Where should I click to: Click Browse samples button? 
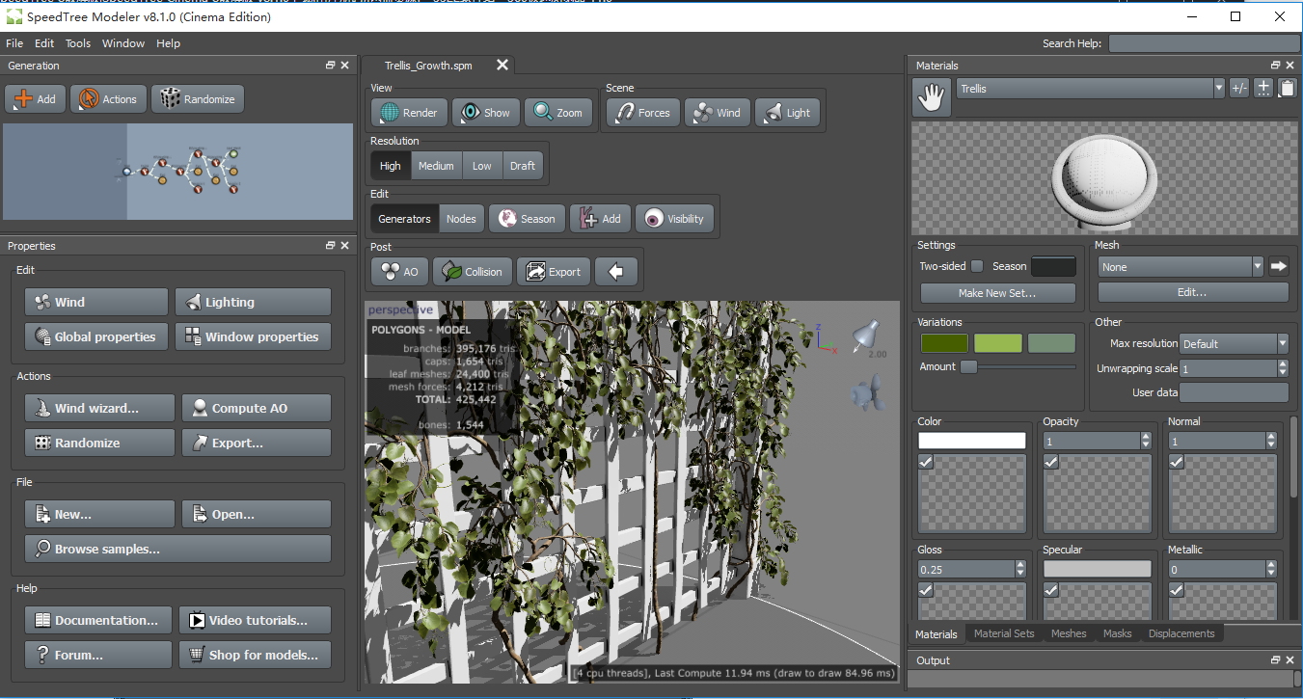pyautogui.click(x=177, y=549)
